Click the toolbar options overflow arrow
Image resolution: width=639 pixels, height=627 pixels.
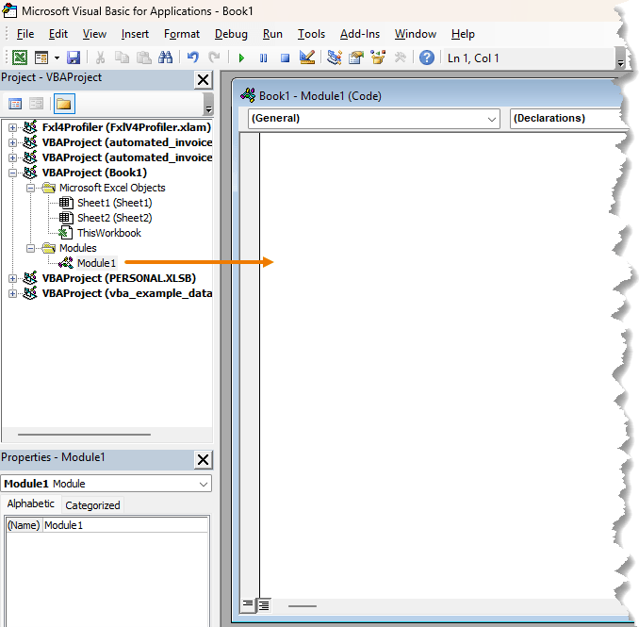click(x=620, y=58)
